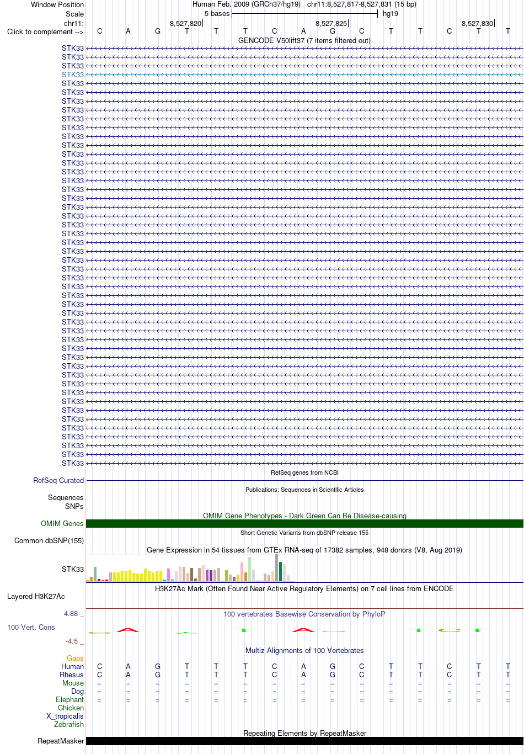Click the chr11: base position label
Screen dimensions: 524x754
[74, 23]
